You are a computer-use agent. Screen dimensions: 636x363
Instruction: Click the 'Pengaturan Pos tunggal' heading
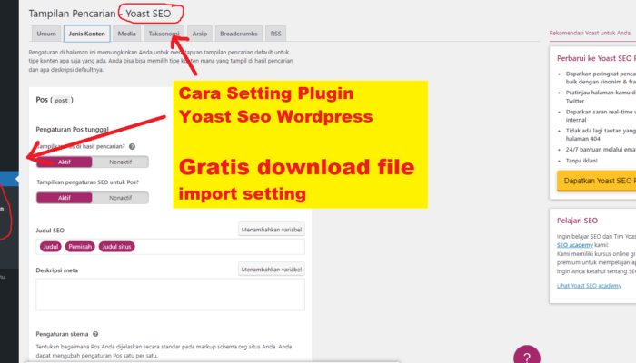(72, 129)
